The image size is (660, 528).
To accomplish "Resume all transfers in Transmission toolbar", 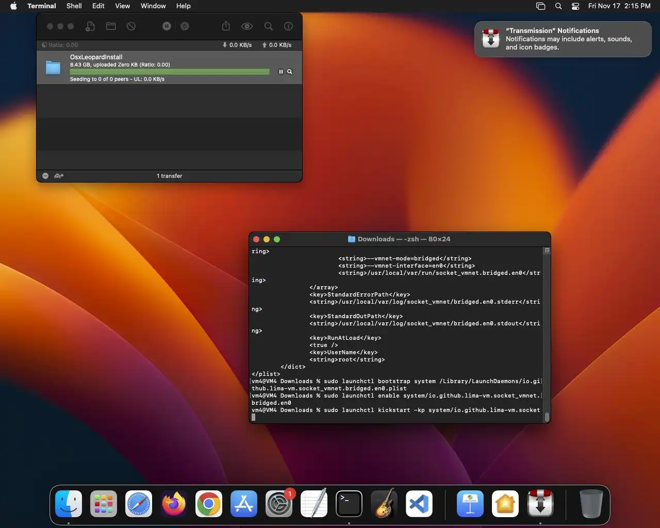I will 185,26.
